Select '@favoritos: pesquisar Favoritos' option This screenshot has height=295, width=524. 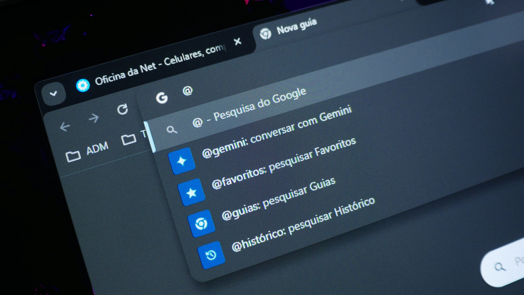[284, 163]
